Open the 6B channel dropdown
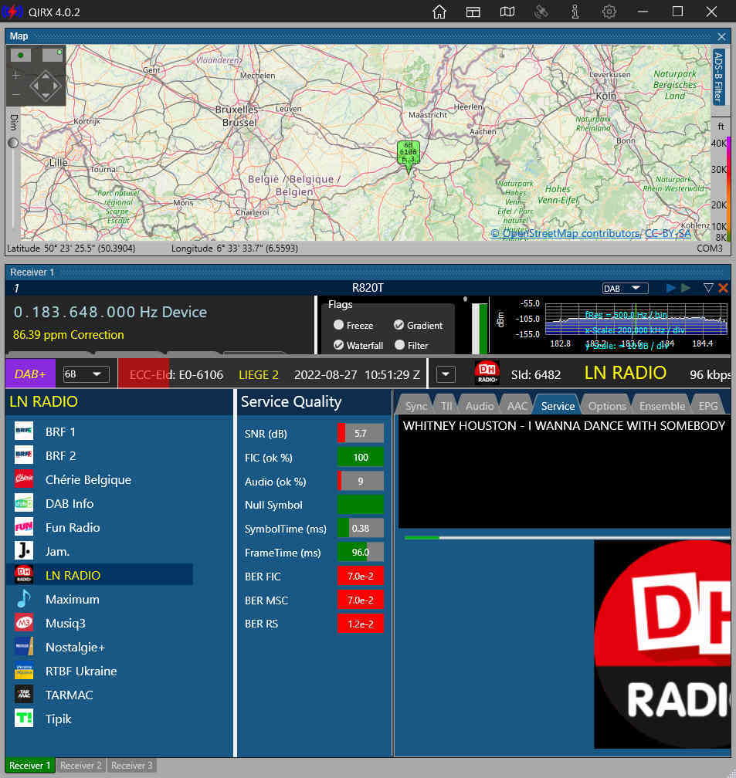The image size is (736, 778). click(x=86, y=374)
